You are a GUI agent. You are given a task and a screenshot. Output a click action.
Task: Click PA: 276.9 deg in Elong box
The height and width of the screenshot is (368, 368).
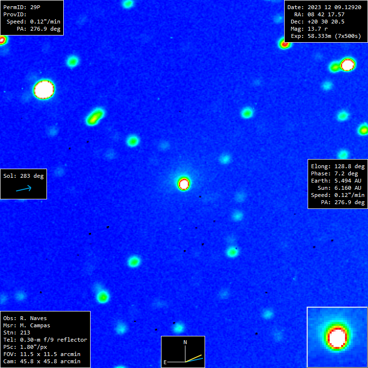tap(343, 202)
